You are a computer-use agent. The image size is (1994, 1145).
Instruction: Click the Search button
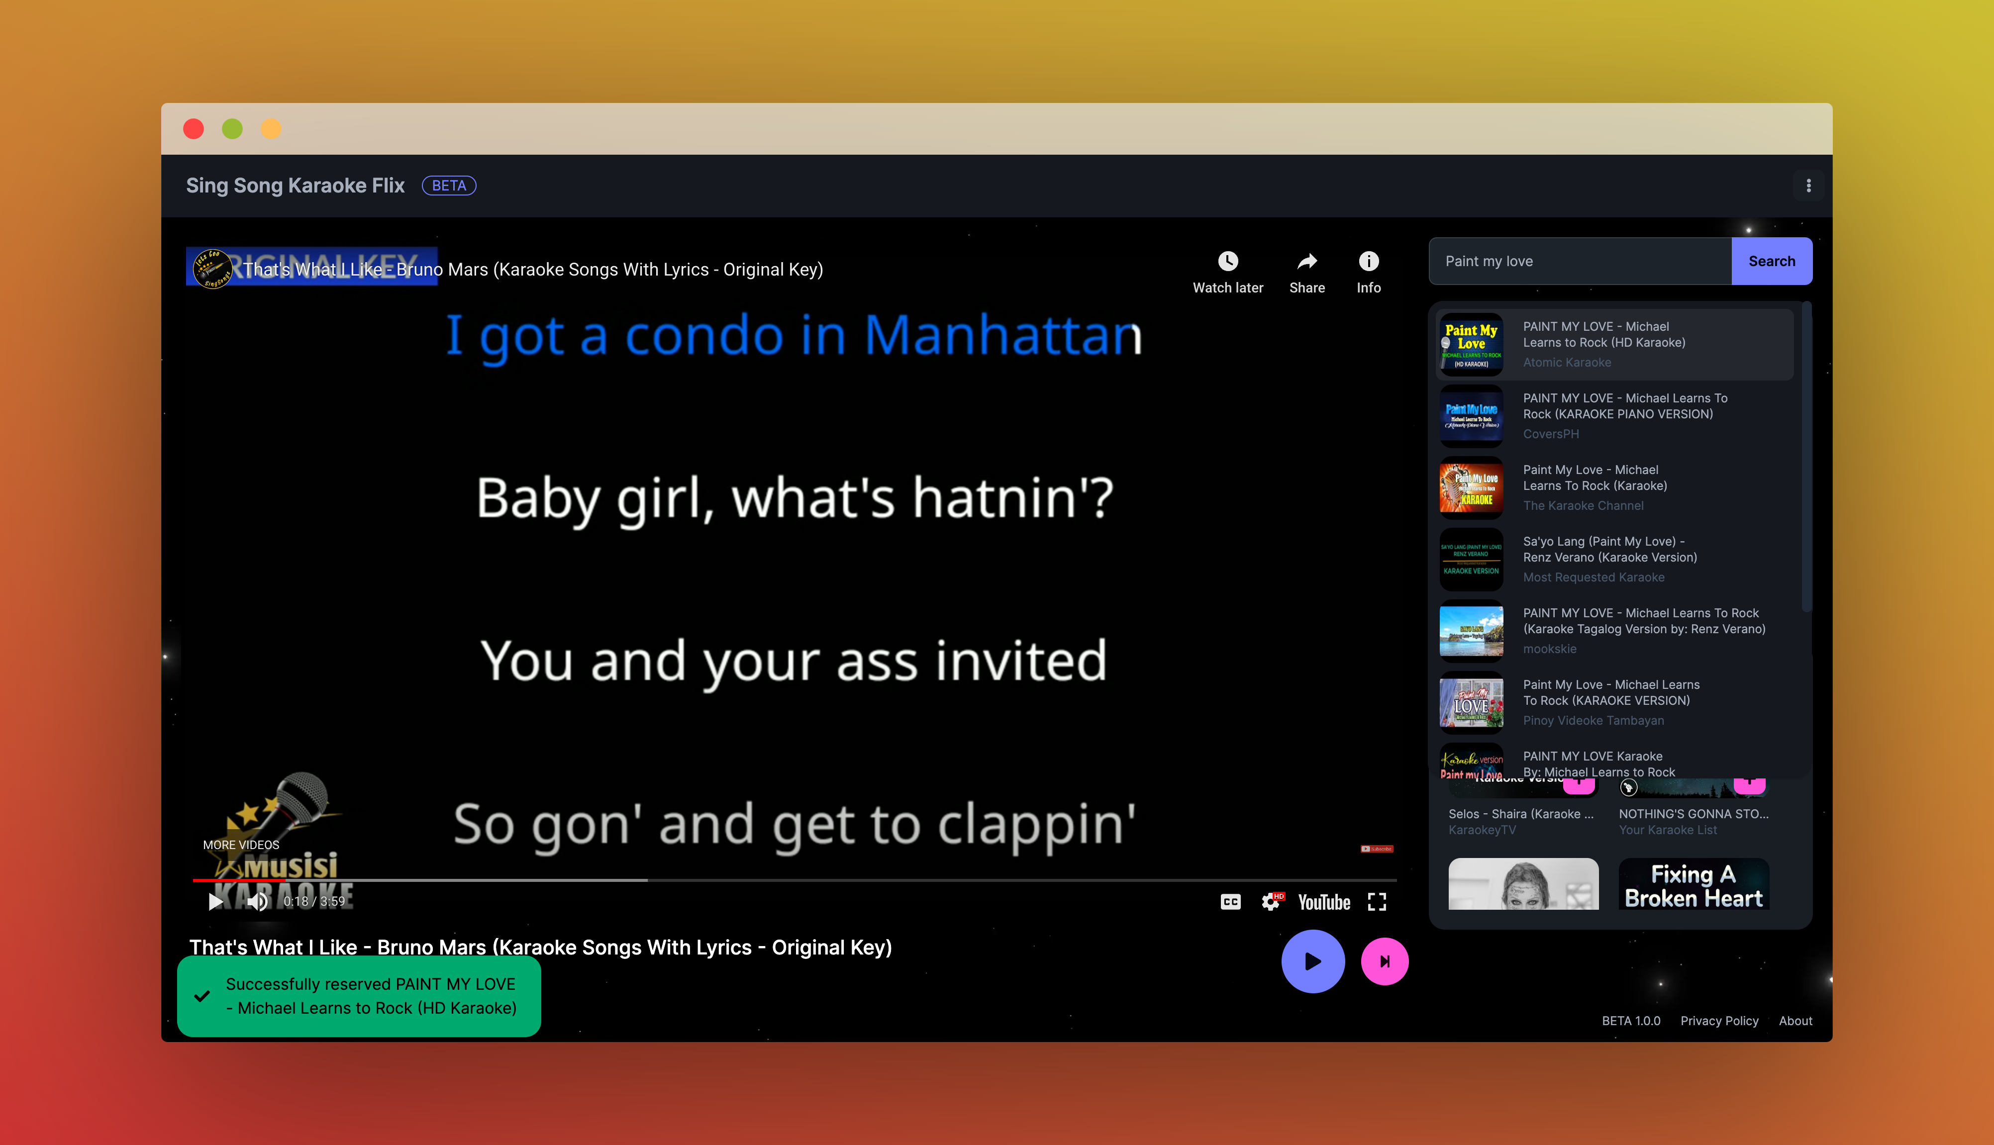(1772, 261)
